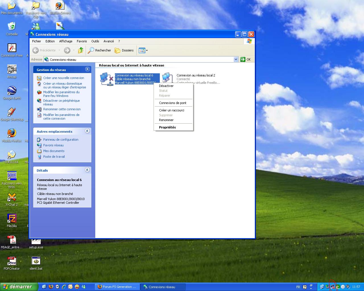
Task: Toggle the Dossiers folders pane
Action: (124, 50)
